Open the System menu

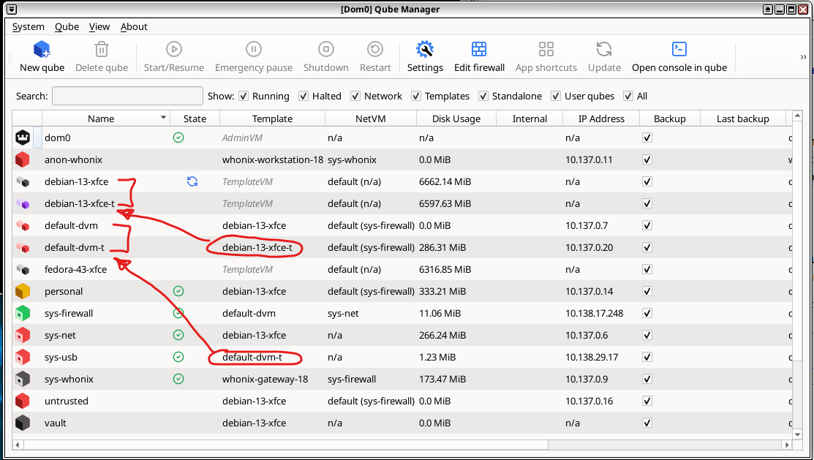click(x=28, y=26)
